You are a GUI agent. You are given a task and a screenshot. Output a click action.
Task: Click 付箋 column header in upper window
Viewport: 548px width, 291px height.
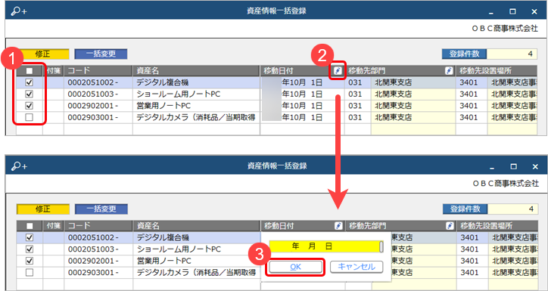coord(54,71)
